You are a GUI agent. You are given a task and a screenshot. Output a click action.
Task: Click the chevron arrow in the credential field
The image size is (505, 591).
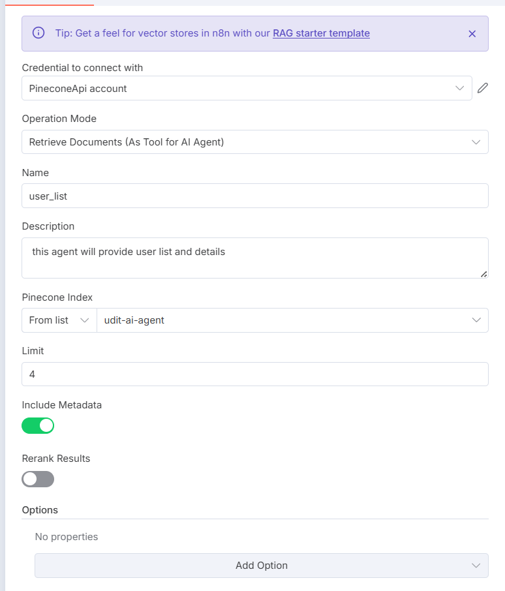(x=459, y=88)
